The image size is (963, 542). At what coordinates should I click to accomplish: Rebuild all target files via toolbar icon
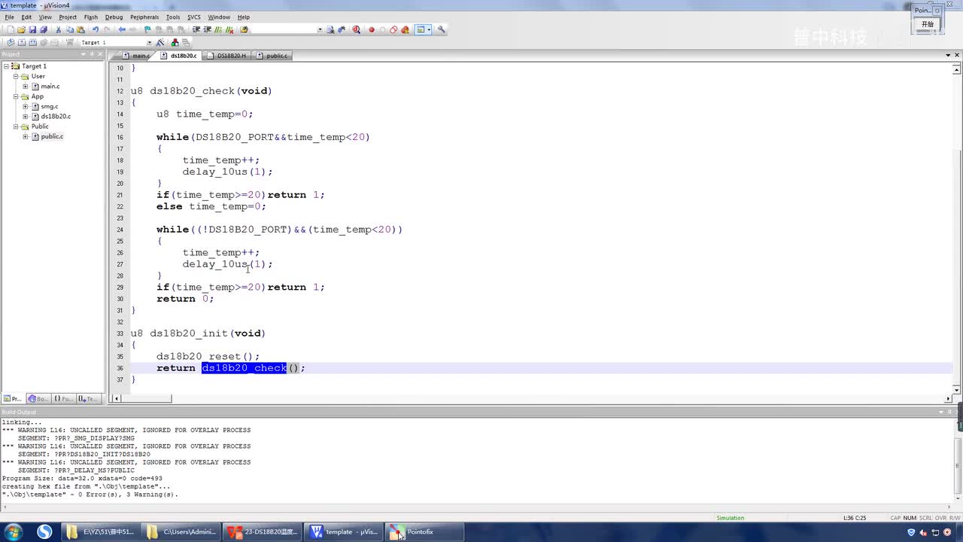click(32, 42)
